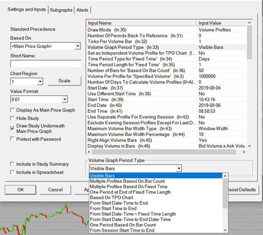Tick the Include in Spreadsheet checkbox

13,172
